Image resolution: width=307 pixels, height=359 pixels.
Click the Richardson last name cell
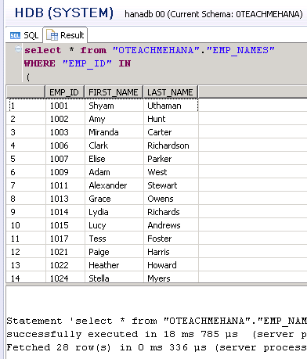tap(171, 145)
